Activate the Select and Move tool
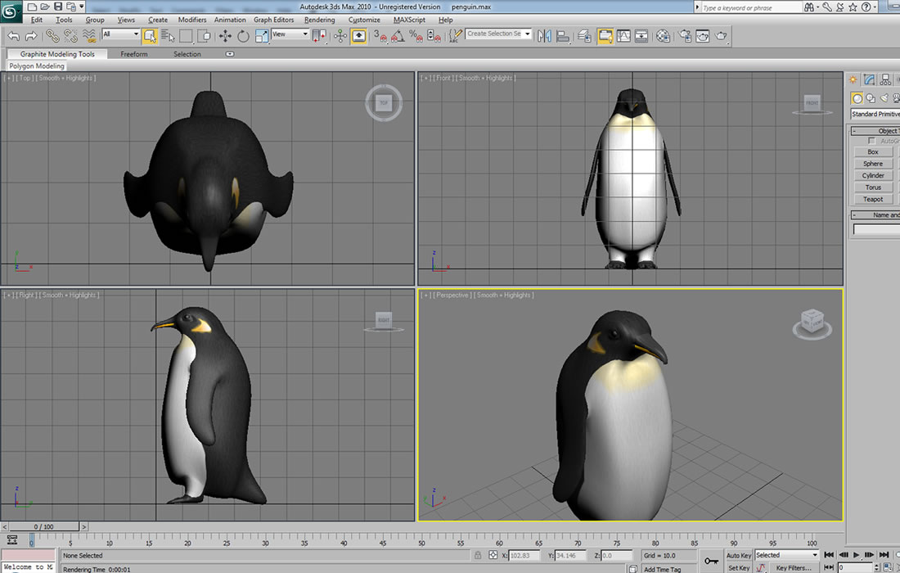The height and width of the screenshot is (573, 900). [225, 36]
